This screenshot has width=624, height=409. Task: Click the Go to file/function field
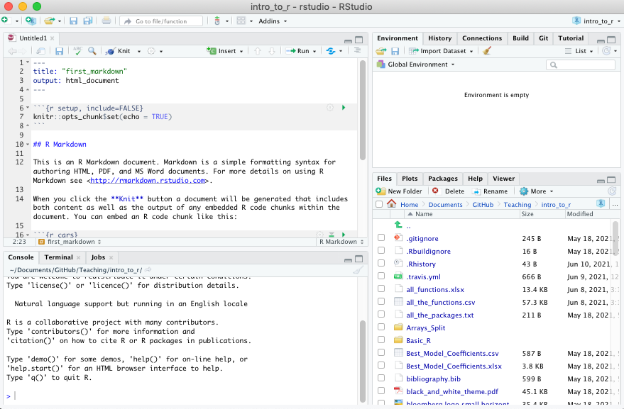click(161, 21)
